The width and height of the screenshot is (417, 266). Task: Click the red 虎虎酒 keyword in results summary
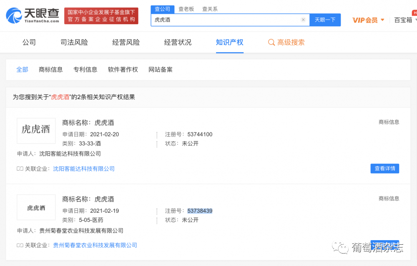(x=60, y=97)
